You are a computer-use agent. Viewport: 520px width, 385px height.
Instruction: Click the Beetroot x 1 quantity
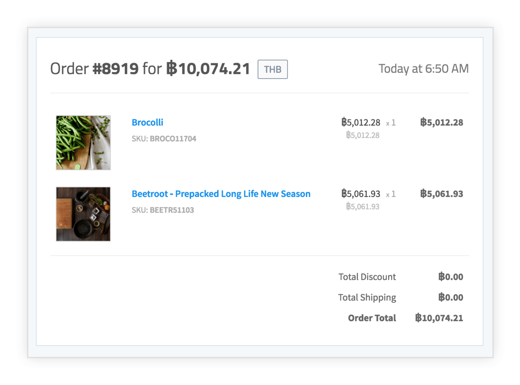pyautogui.click(x=391, y=194)
